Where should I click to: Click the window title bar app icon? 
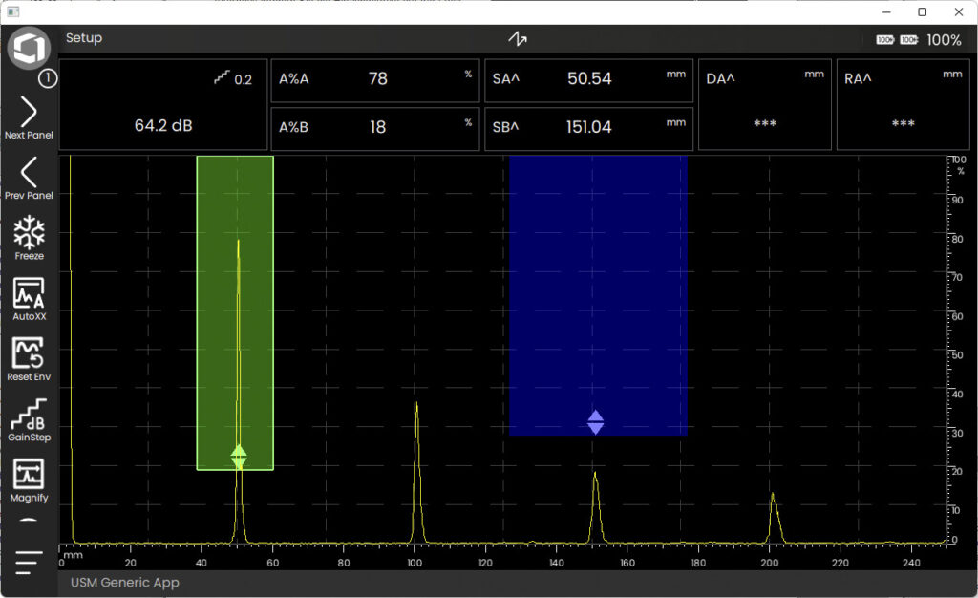[x=13, y=11]
